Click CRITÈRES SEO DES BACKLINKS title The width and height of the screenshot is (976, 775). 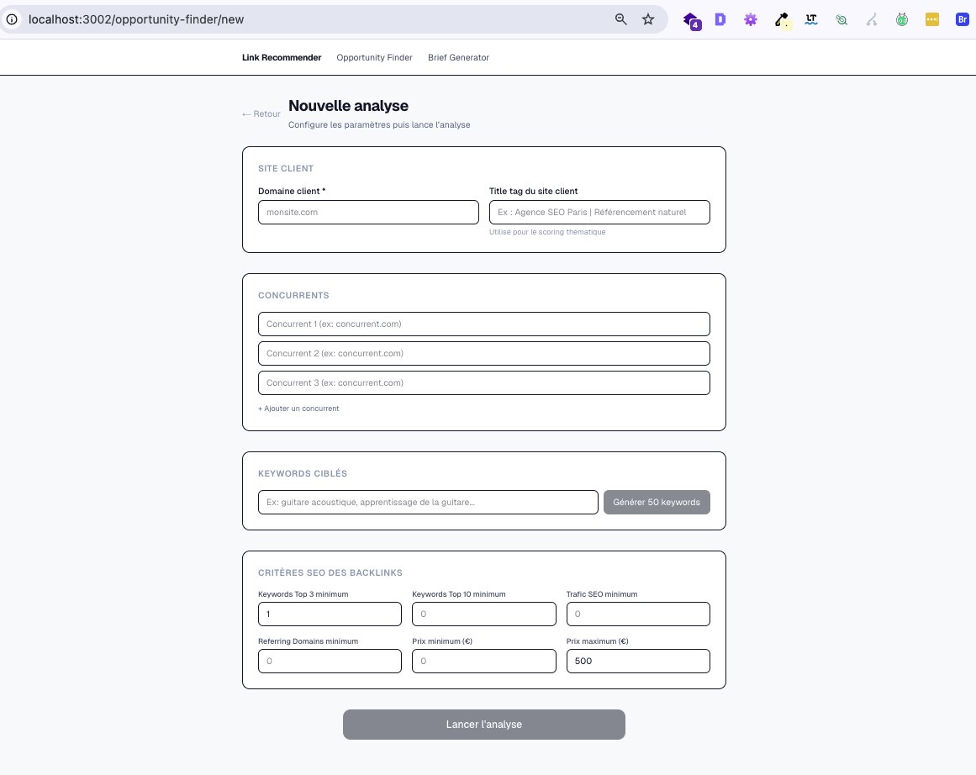(x=330, y=572)
